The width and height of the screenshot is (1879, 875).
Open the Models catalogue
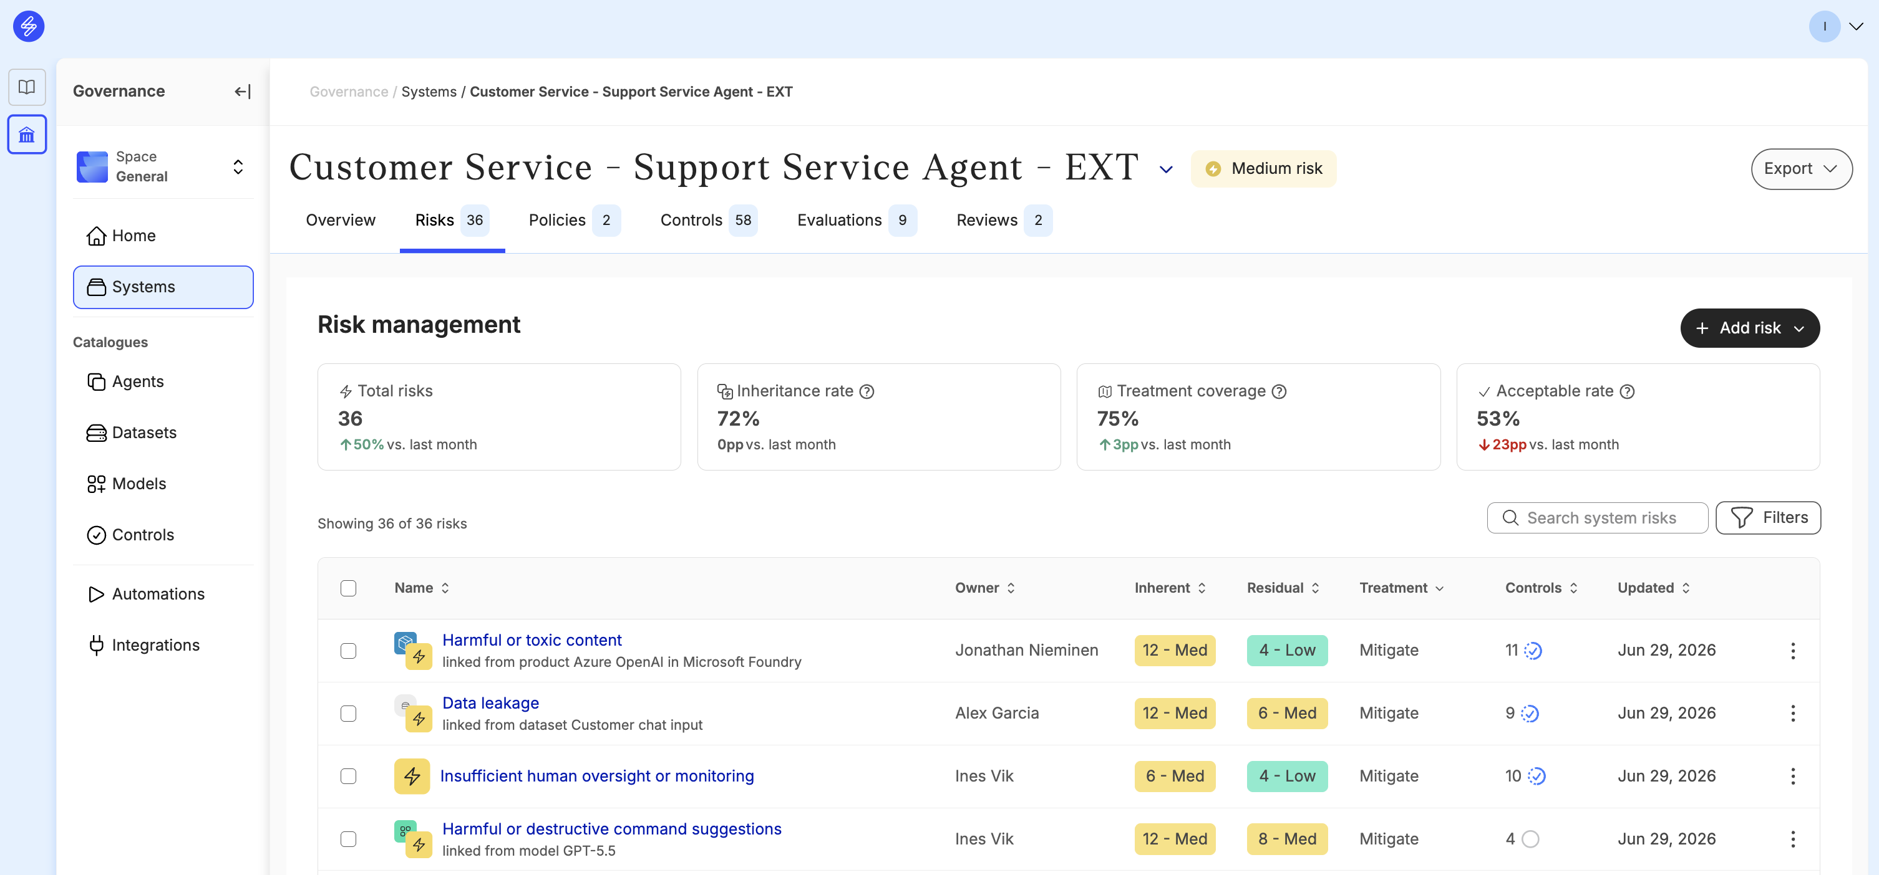(x=163, y=483)
